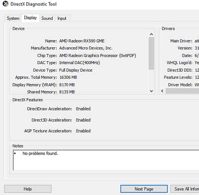Screen dimensions: 199x195
Task: Click the 'Main Driver:' label
Action: pyautogui.click(x=181, y=41)
